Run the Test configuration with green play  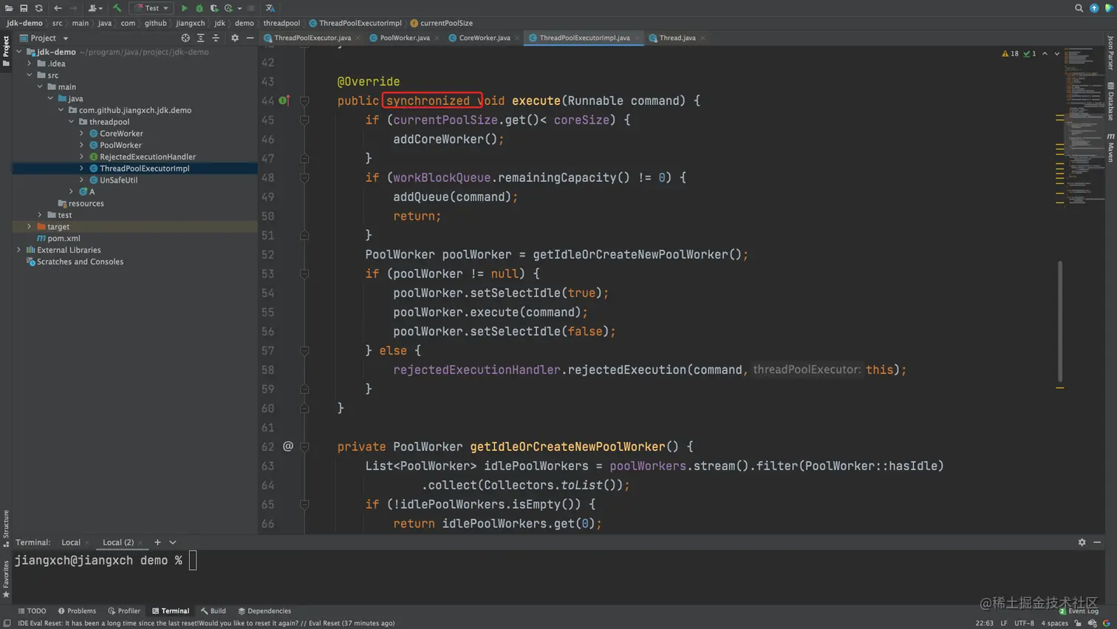[184, 8]
